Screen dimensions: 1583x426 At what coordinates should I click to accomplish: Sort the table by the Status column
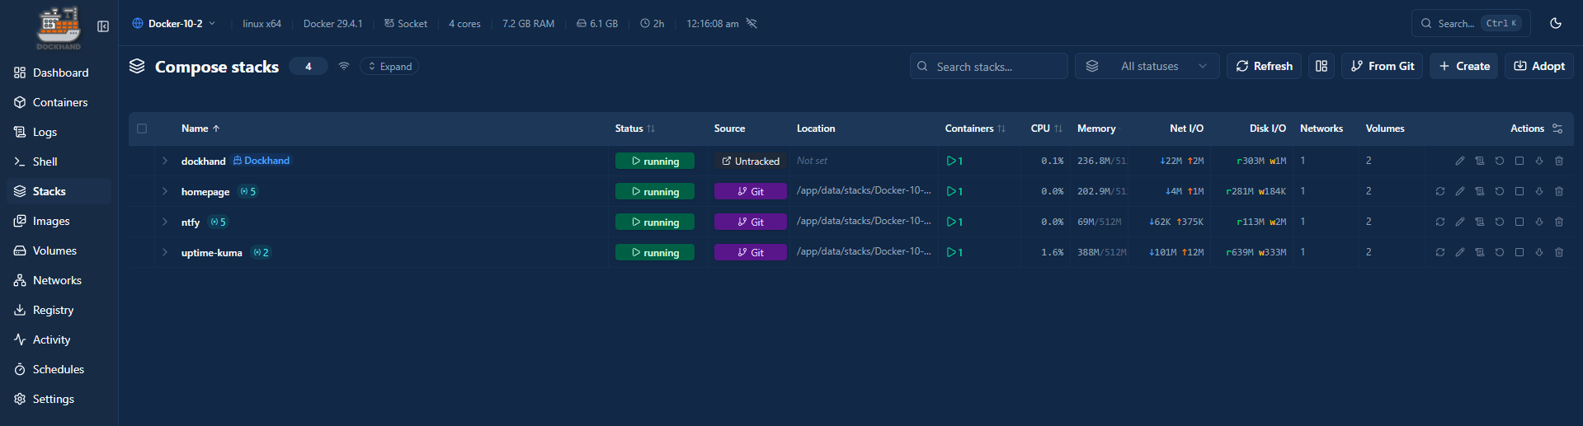pos(634,129)
